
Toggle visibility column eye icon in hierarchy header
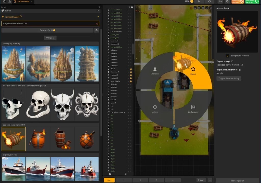pos(129,7)
